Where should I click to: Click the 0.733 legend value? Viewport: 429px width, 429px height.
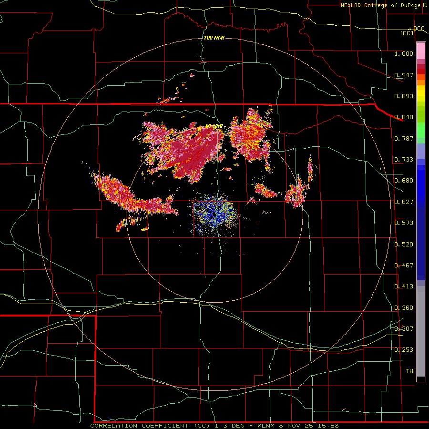point(404,160)
